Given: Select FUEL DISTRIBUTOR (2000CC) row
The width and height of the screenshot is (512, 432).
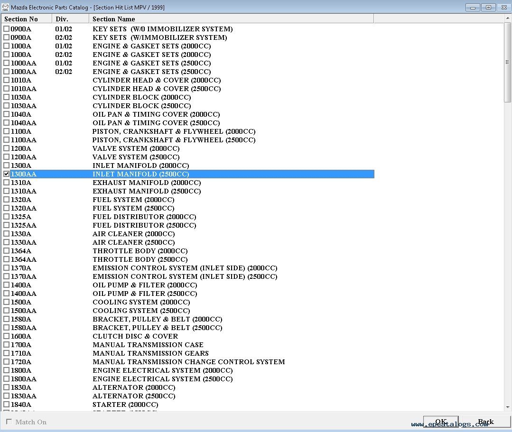Looking at the screenshot, I should 188,217.
